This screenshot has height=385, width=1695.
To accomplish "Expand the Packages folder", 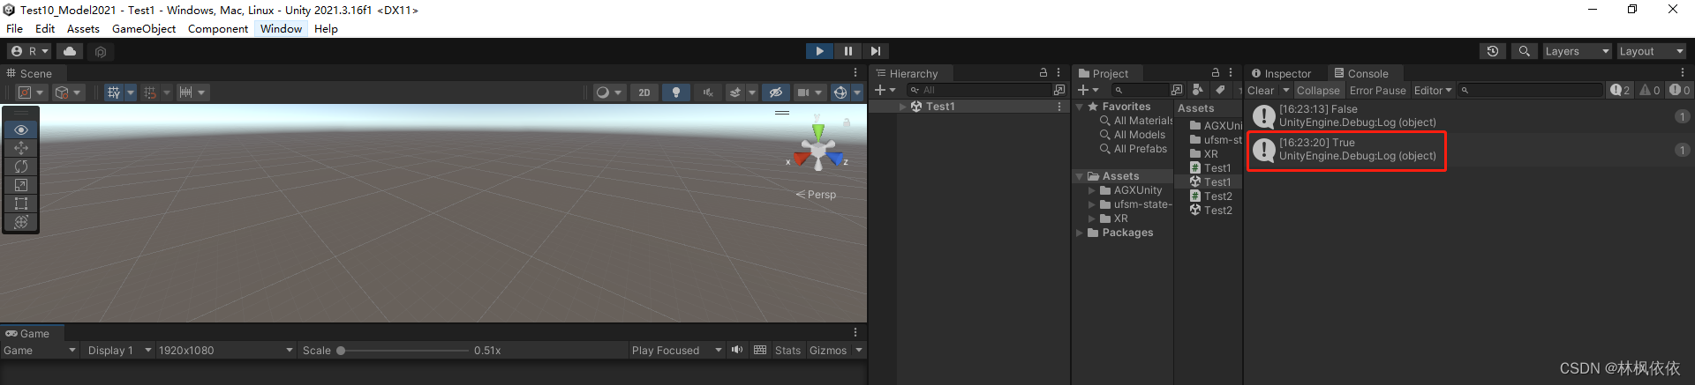I will tap(1080, 233).
